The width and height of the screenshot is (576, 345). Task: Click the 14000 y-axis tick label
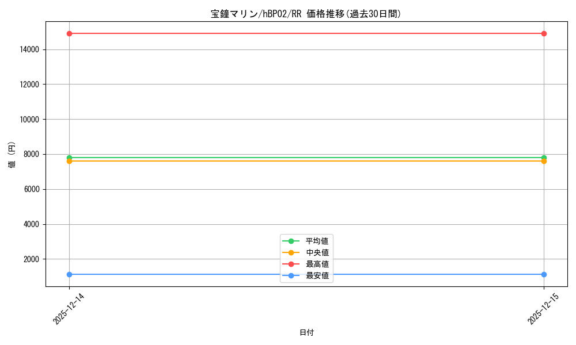pyautogui.click(x=29, y=49)
